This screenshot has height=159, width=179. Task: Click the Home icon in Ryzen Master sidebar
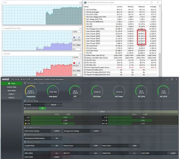9,83
